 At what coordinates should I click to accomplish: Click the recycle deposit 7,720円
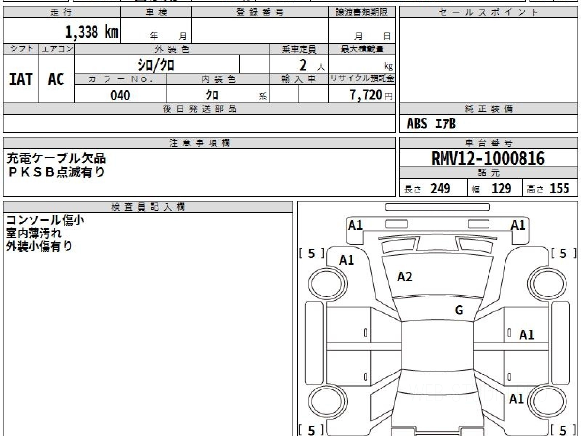pos(371,95)
